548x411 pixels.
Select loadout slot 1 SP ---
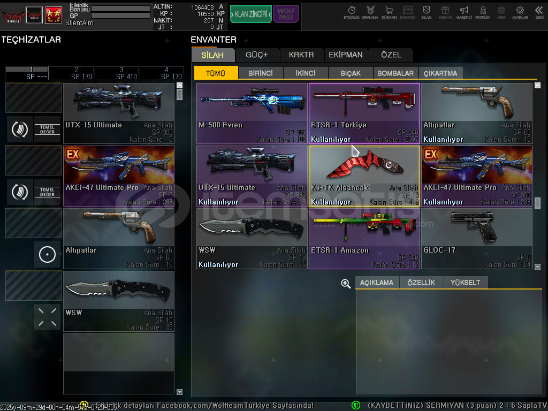pyautogui.click(x=27, y=73)
